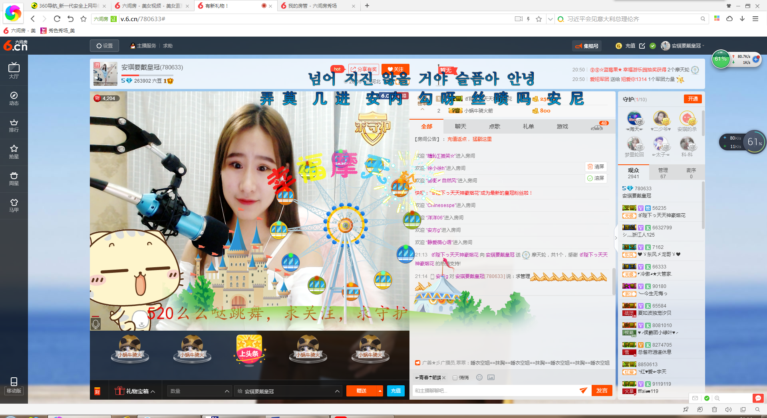Open the image upload icon in chat
This screenshot has height=418, width=767.
pyautogui.click(x=491, y=377)
